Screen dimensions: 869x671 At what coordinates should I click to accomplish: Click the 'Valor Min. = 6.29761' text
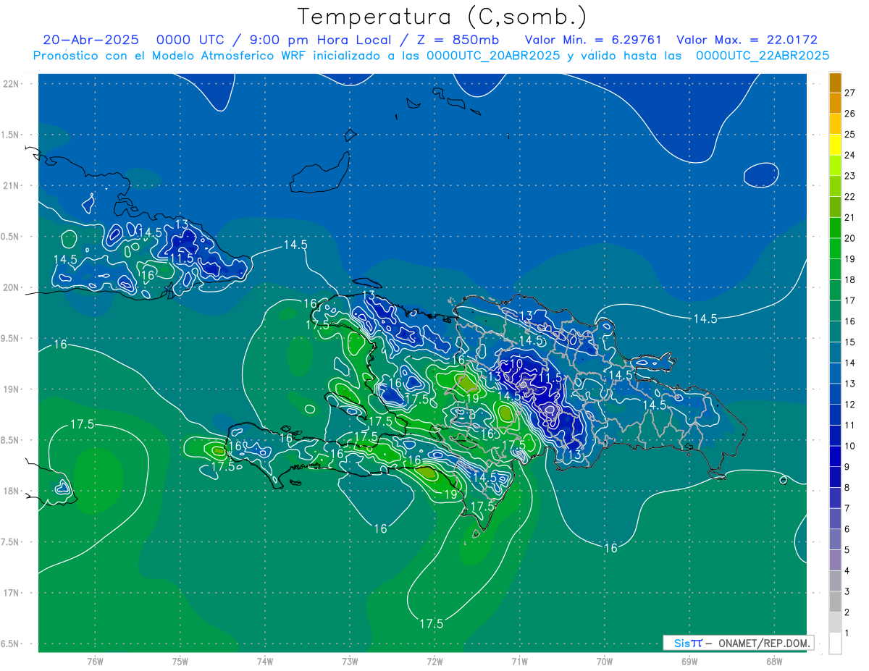[593, 41]
